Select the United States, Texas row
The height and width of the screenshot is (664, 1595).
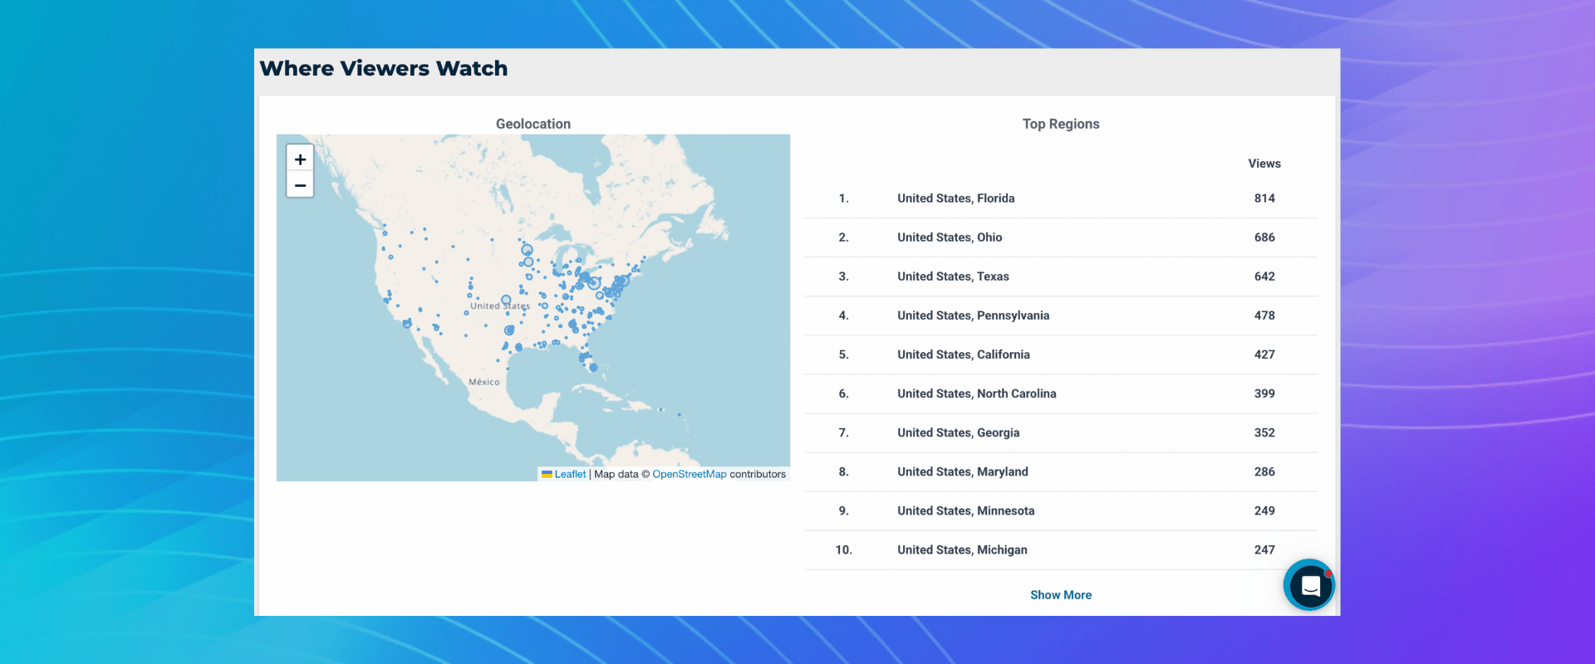(1061, 276)
